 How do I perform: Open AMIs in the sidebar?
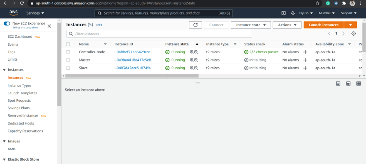point(12,149)
